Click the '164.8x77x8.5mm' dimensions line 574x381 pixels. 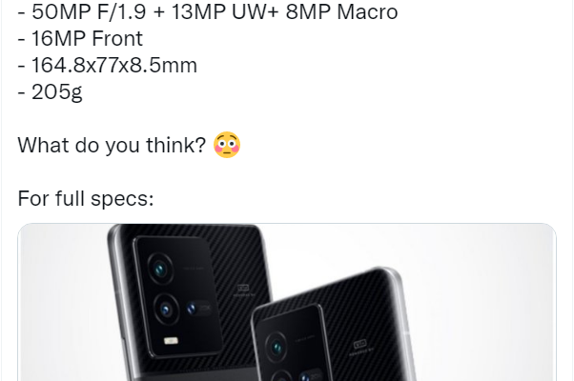tap(107, 65)
